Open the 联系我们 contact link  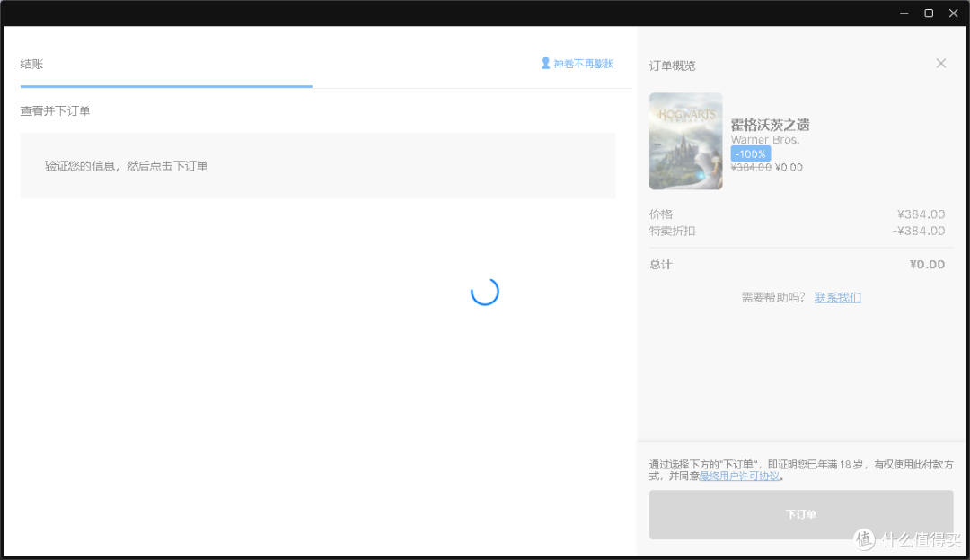click(x=838, y=297)
